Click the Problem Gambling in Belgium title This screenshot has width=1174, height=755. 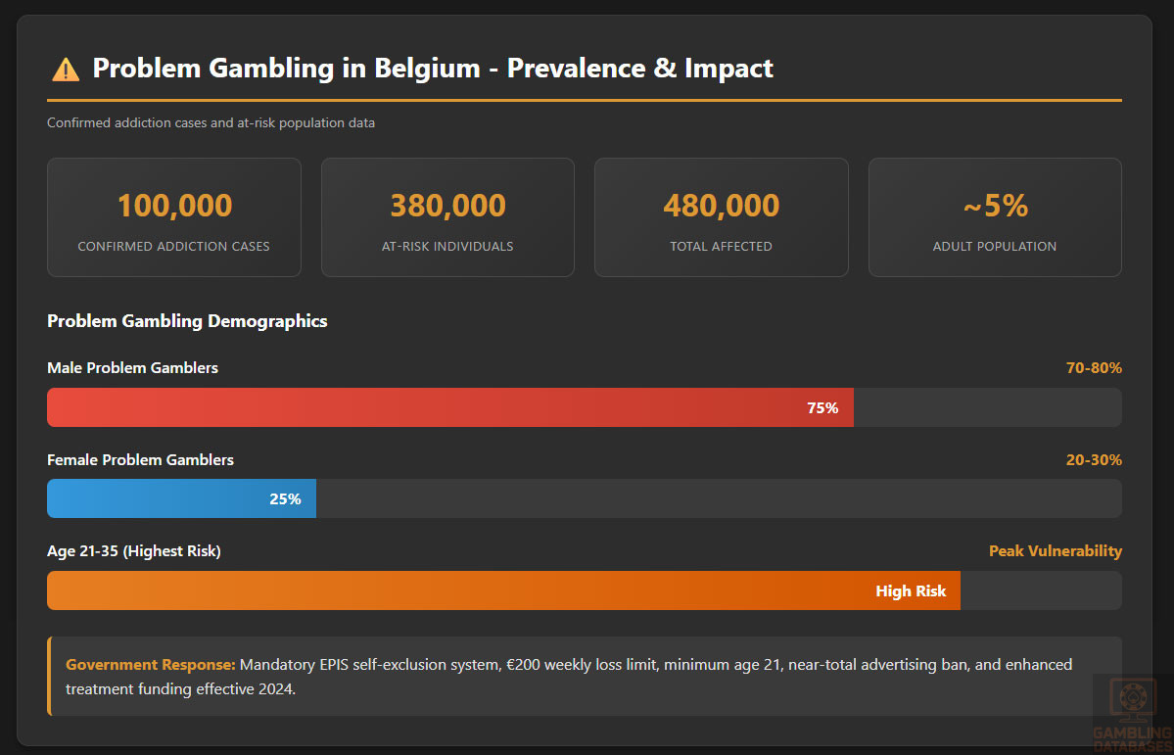pos(433,69)
